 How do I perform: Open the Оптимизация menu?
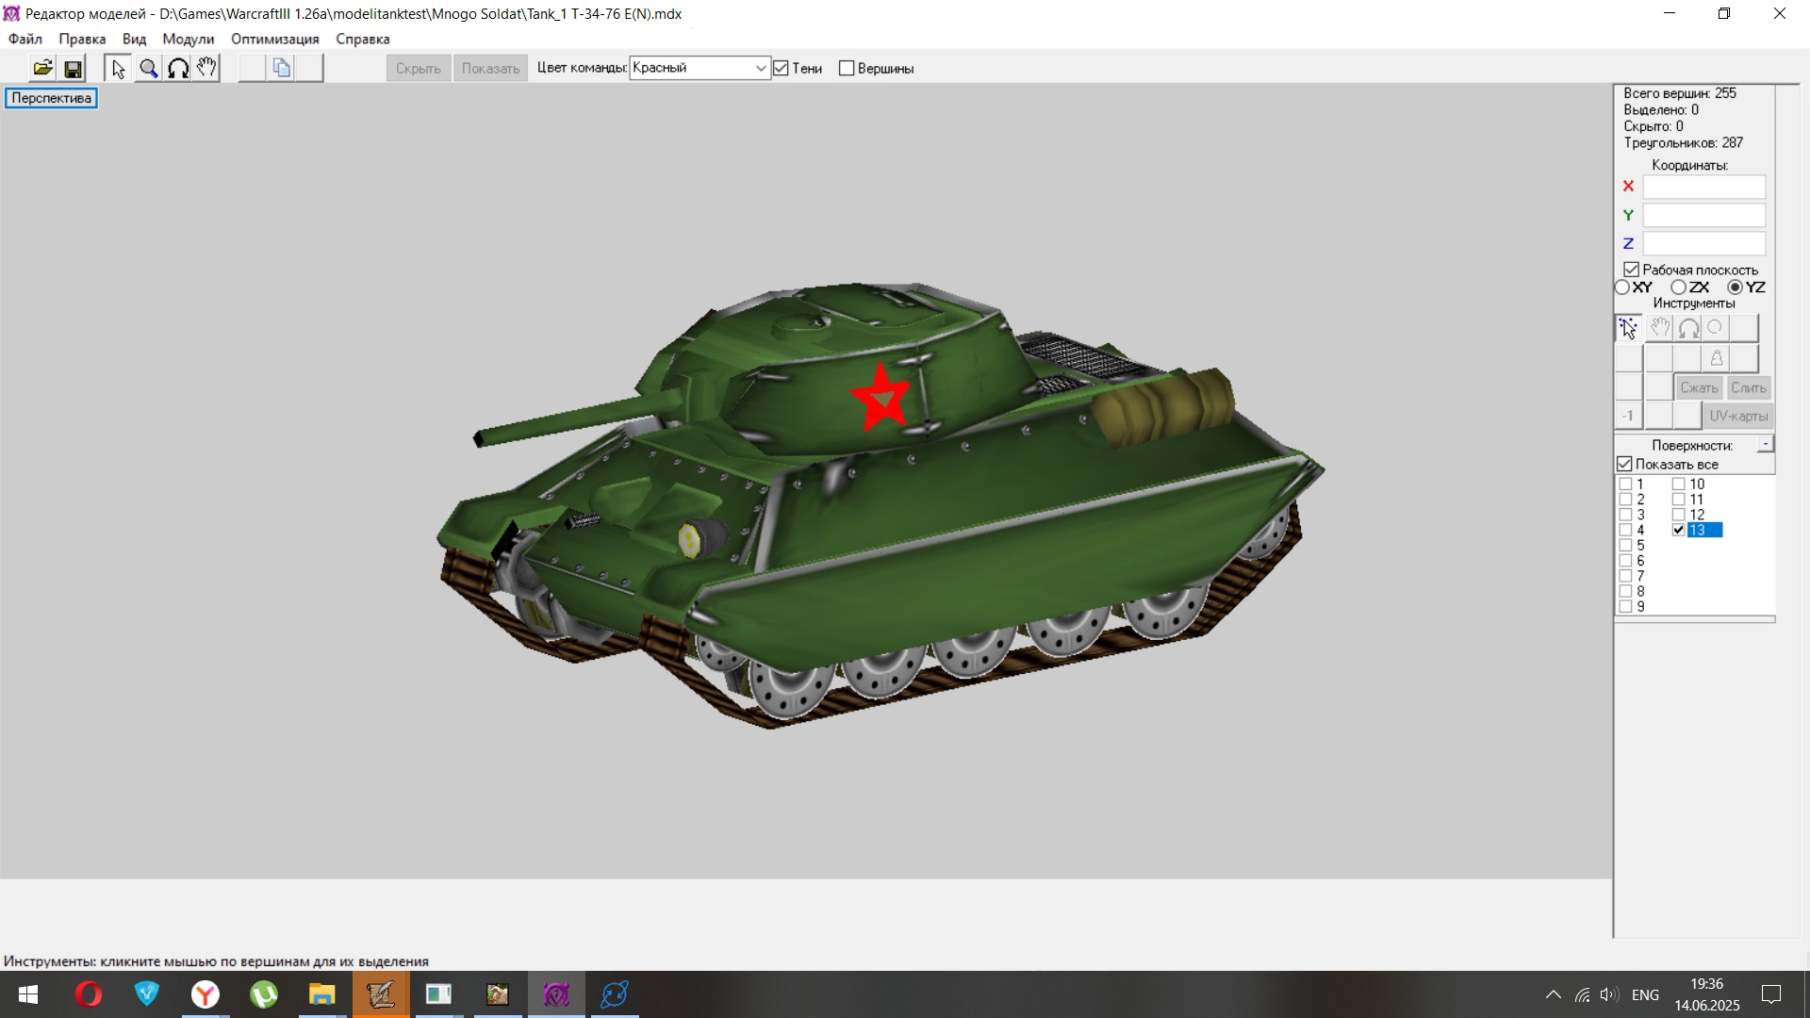274,39
